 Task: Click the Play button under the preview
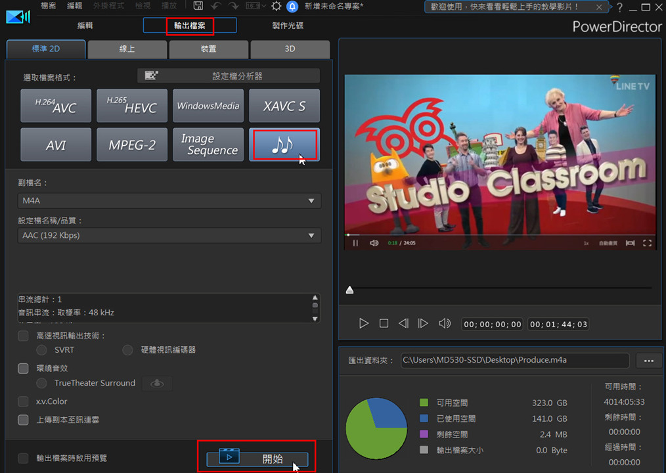(x=364, y=323)
